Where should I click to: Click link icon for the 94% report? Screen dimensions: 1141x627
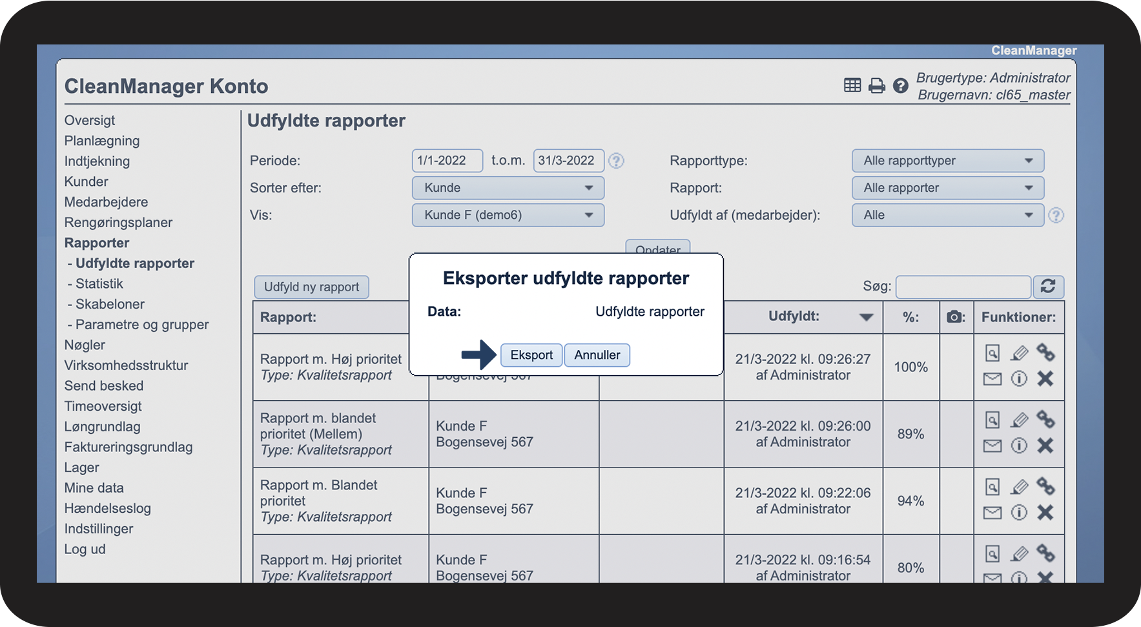tap(1045, 486)
